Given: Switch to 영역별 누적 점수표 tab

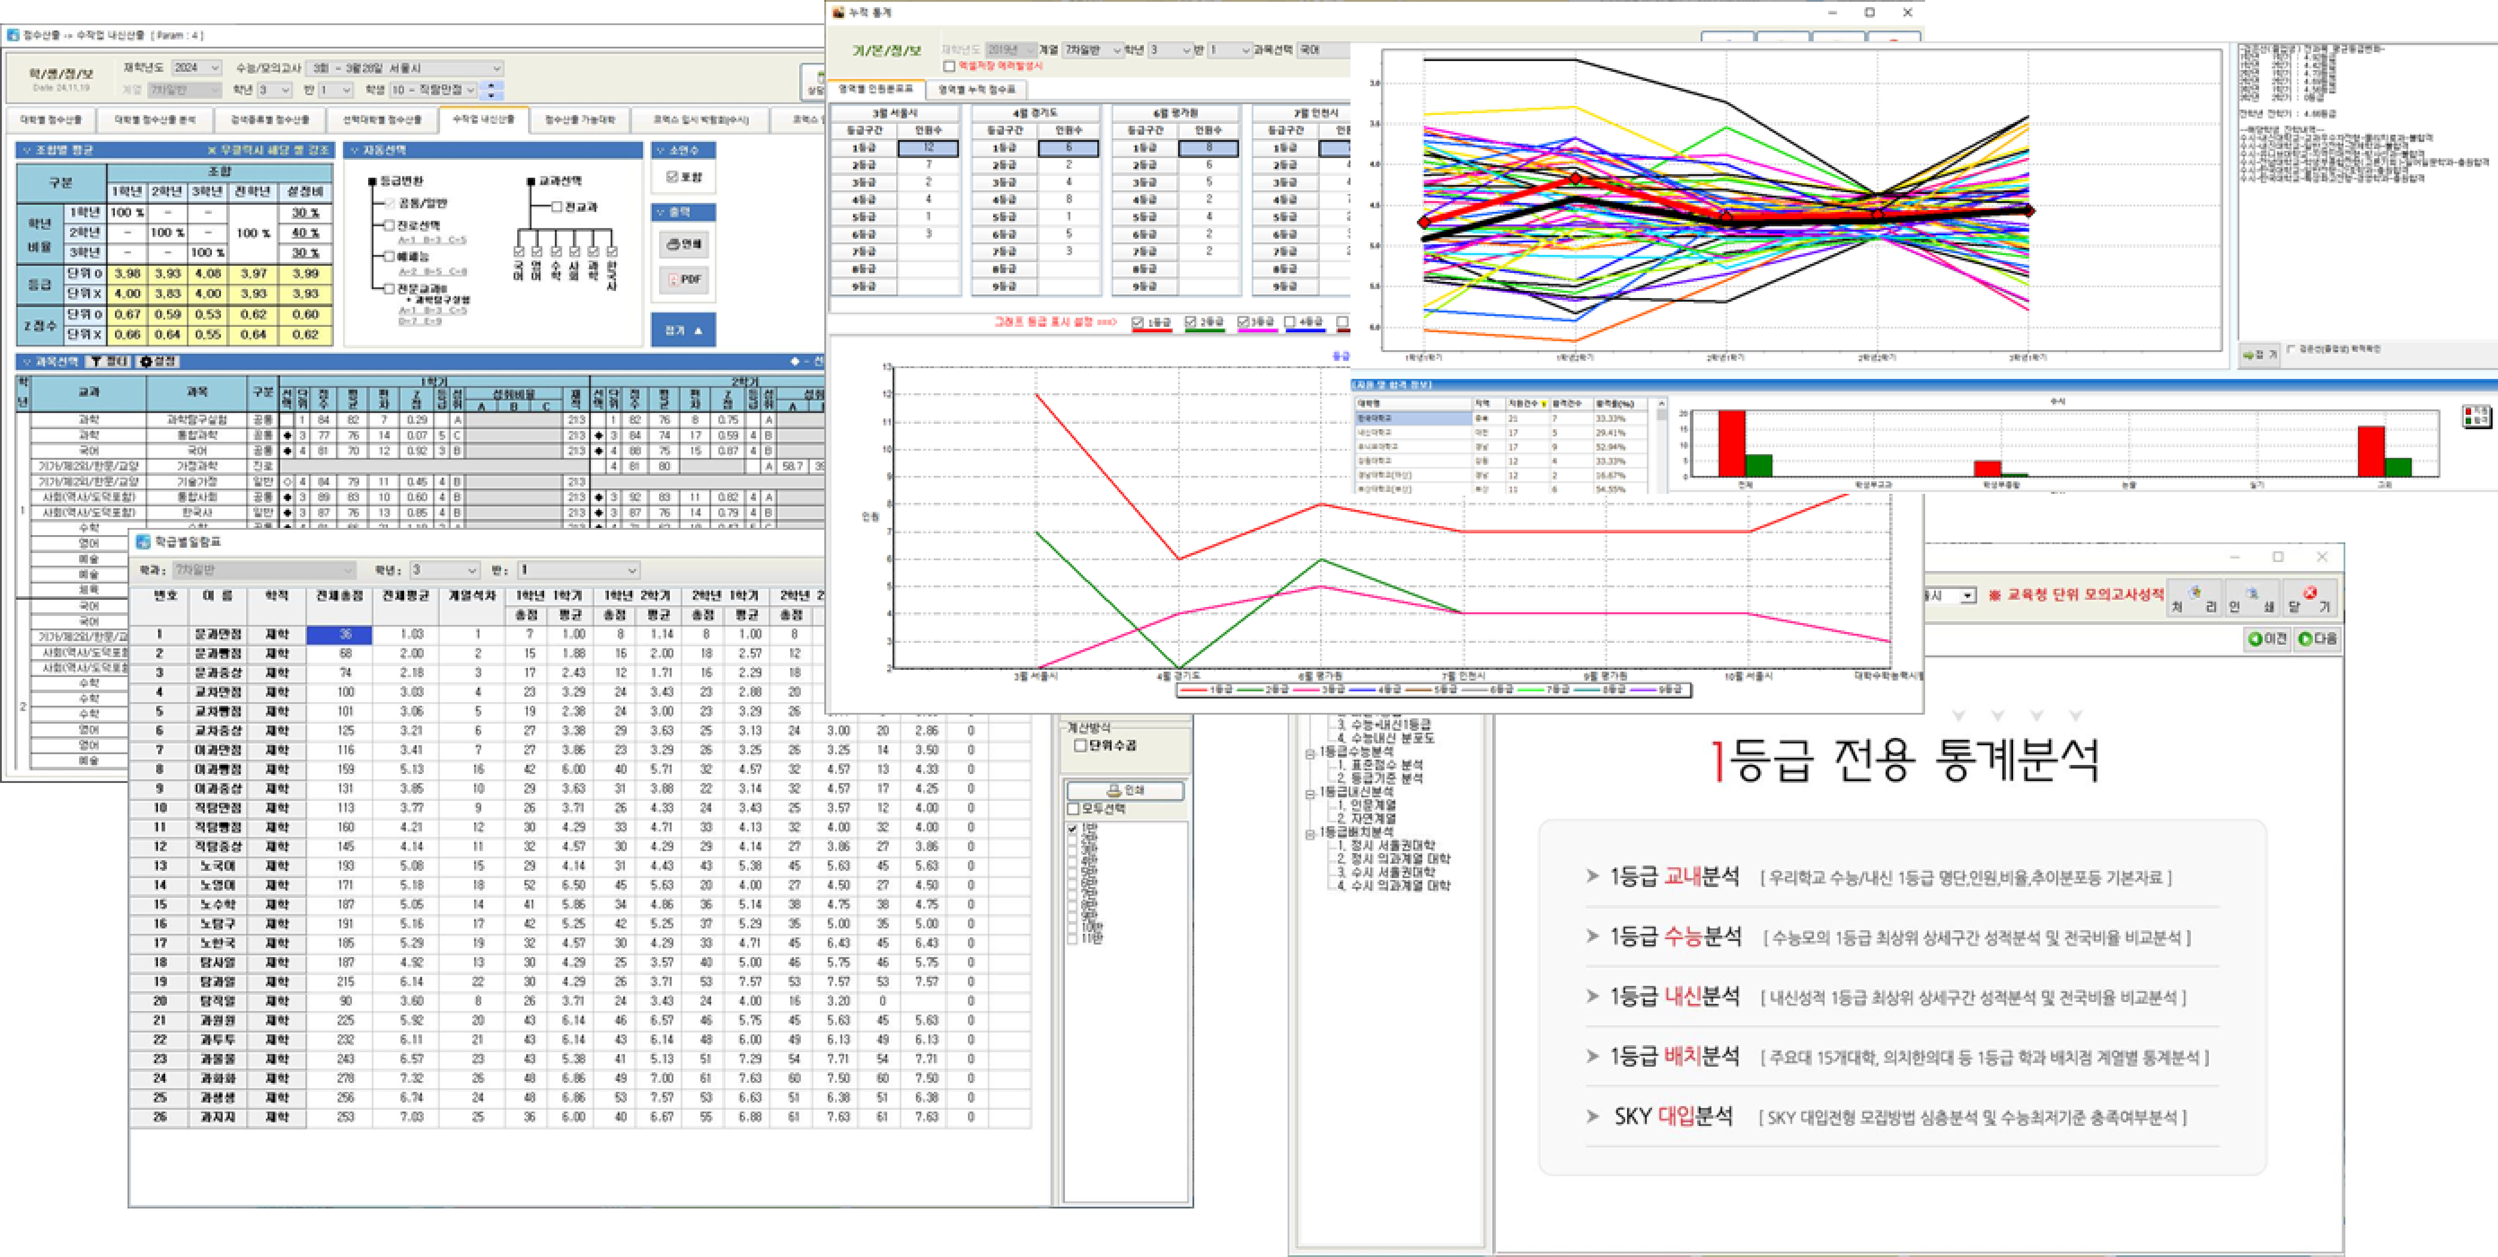Looking at the screenshot, I should (976, 89).
